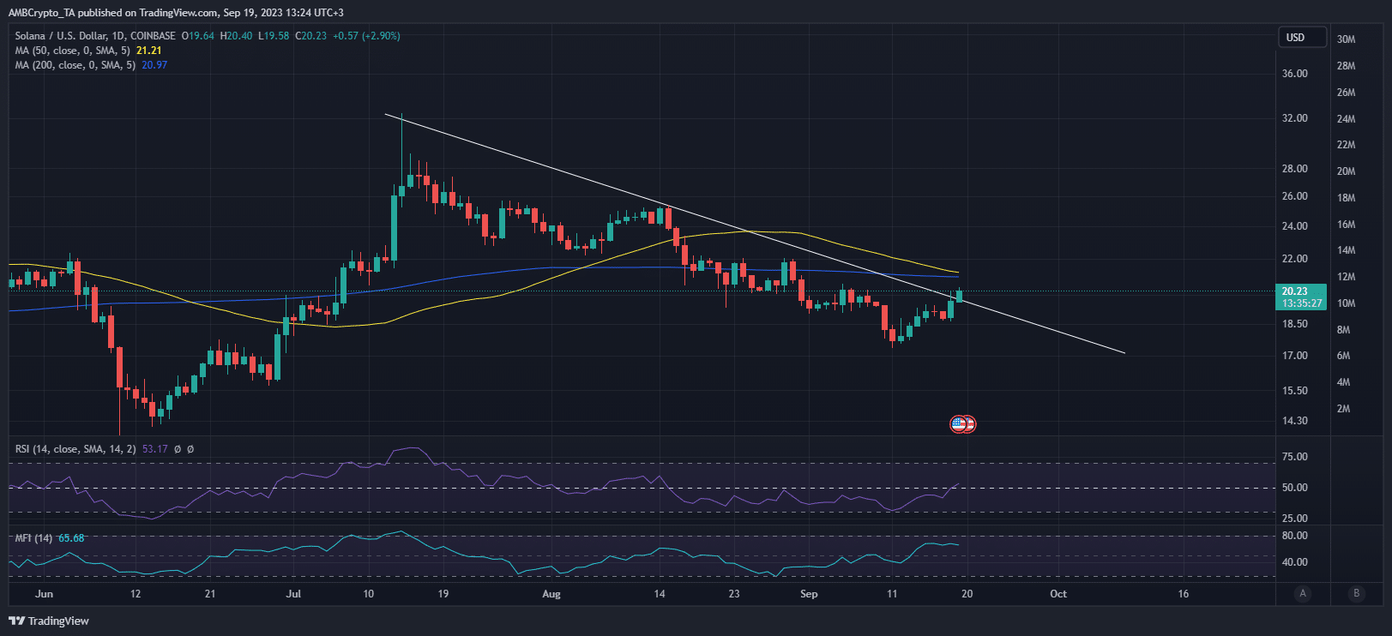Click the MA 50 value 21.21
The height and width of the screenshot is (636, 1392).
(148, 51)
